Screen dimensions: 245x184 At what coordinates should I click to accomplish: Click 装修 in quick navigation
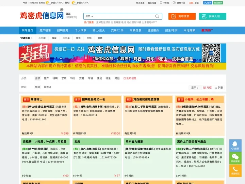100,38
